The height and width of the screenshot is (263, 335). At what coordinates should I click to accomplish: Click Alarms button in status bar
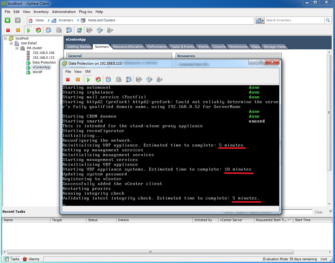[x=31, y=259]
